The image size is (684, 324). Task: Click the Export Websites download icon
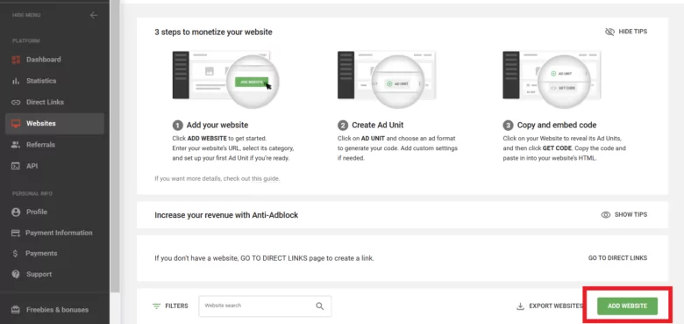(x=520, y=306)
